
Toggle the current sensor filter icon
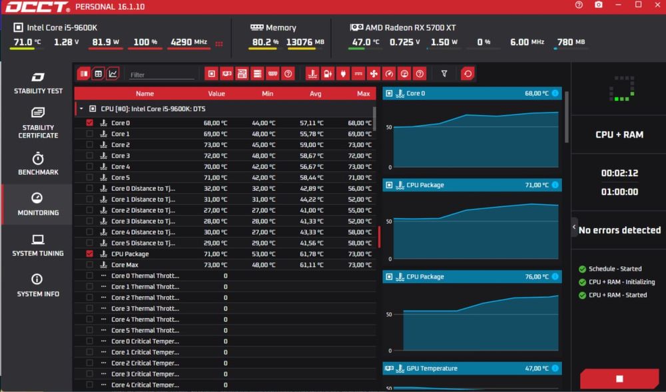[x=358, y=74]
